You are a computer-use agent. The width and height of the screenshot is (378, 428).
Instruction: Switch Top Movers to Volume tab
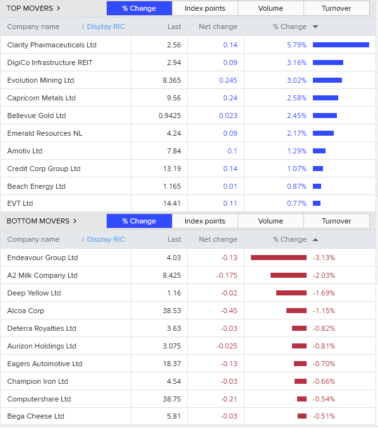tap(271, 8)
